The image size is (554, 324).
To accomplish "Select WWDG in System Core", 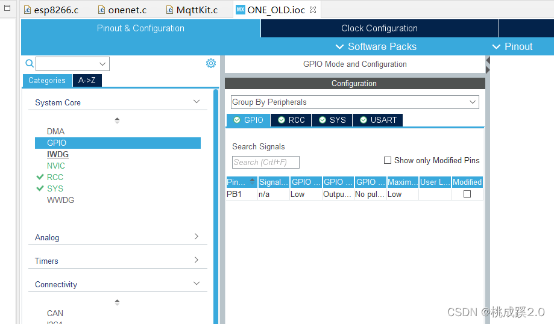I will [x=60, y=200].
